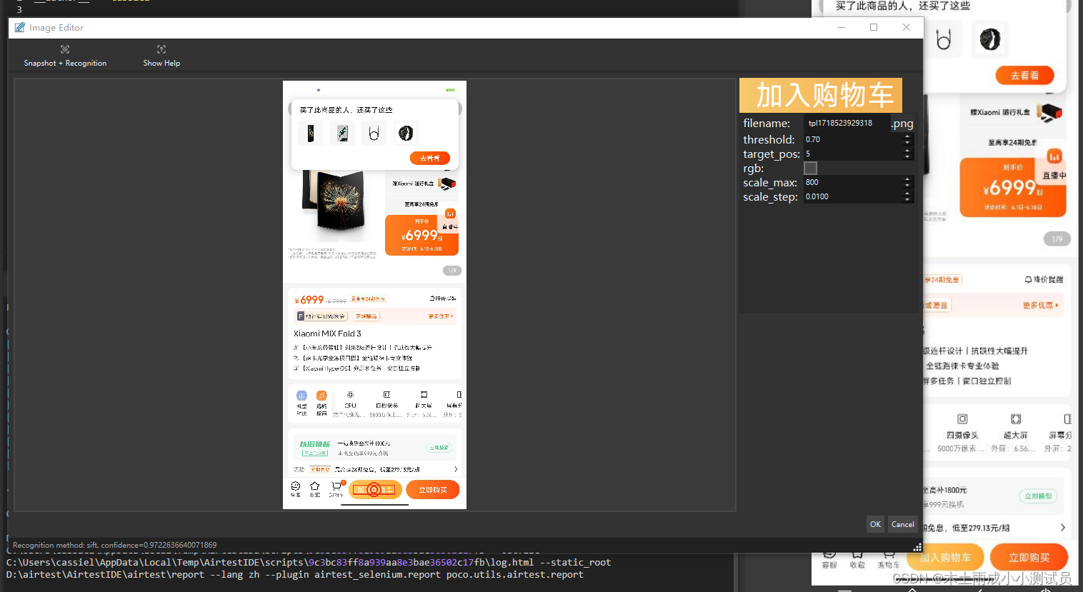The width and height of the screenshot is (1083, 592).
Task: Click the 直播中 chart icon in background window
Action: tap(1054, 156)
